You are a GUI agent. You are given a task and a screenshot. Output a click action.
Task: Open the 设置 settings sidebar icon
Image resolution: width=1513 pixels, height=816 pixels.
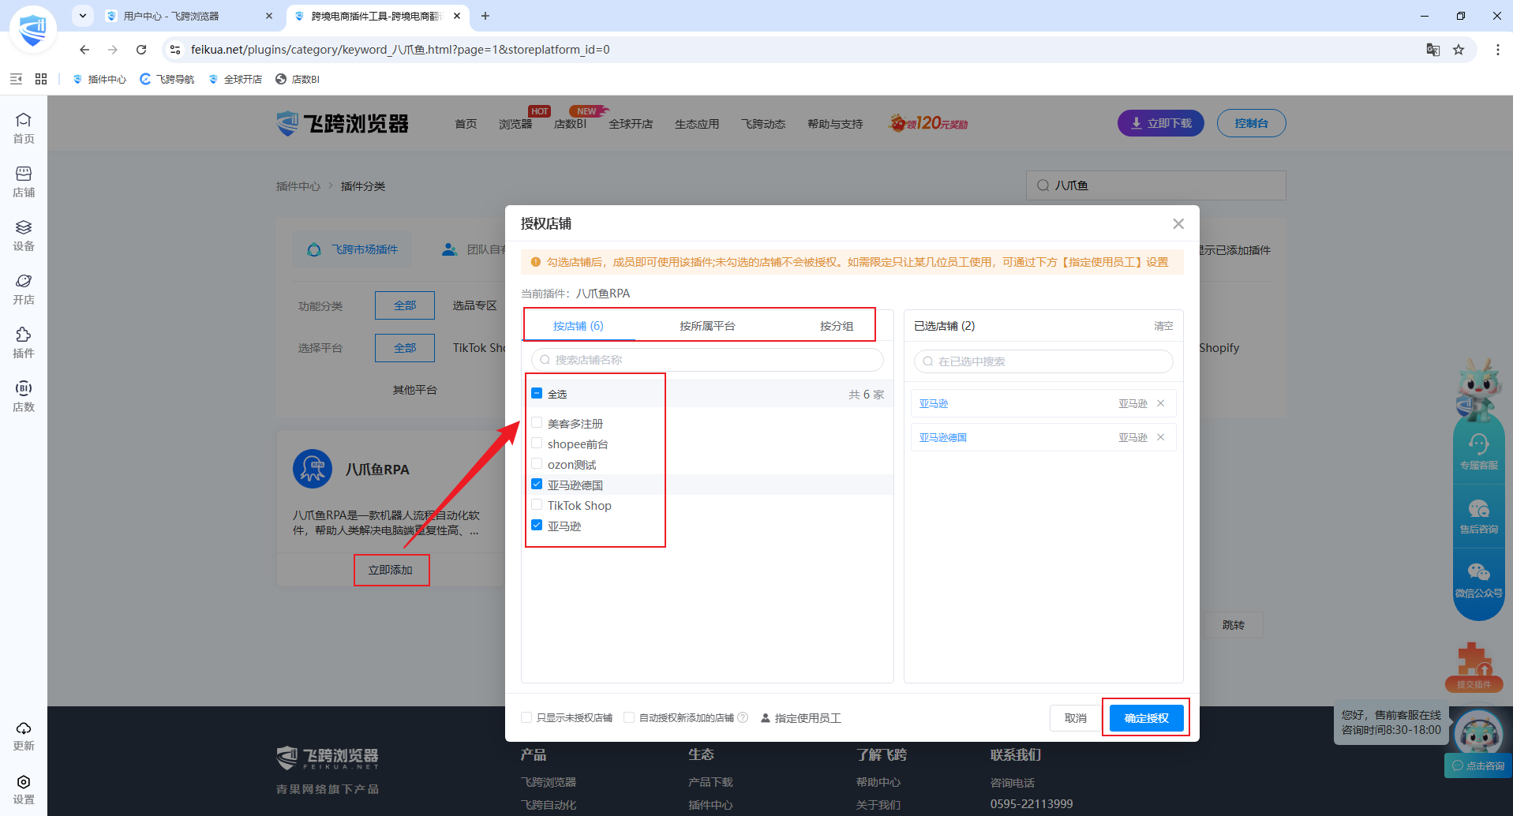tap(24, 789)
